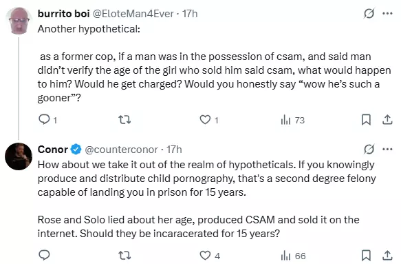Screen dimensions: 401x264
Task: Share burrito boi's tweet
Action: [x=387, y=119]
